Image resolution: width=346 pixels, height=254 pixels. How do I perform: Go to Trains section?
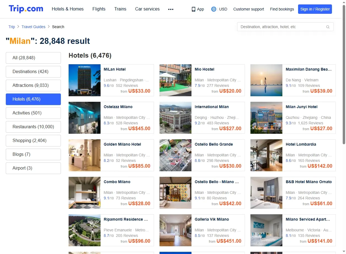coord(120,9)
